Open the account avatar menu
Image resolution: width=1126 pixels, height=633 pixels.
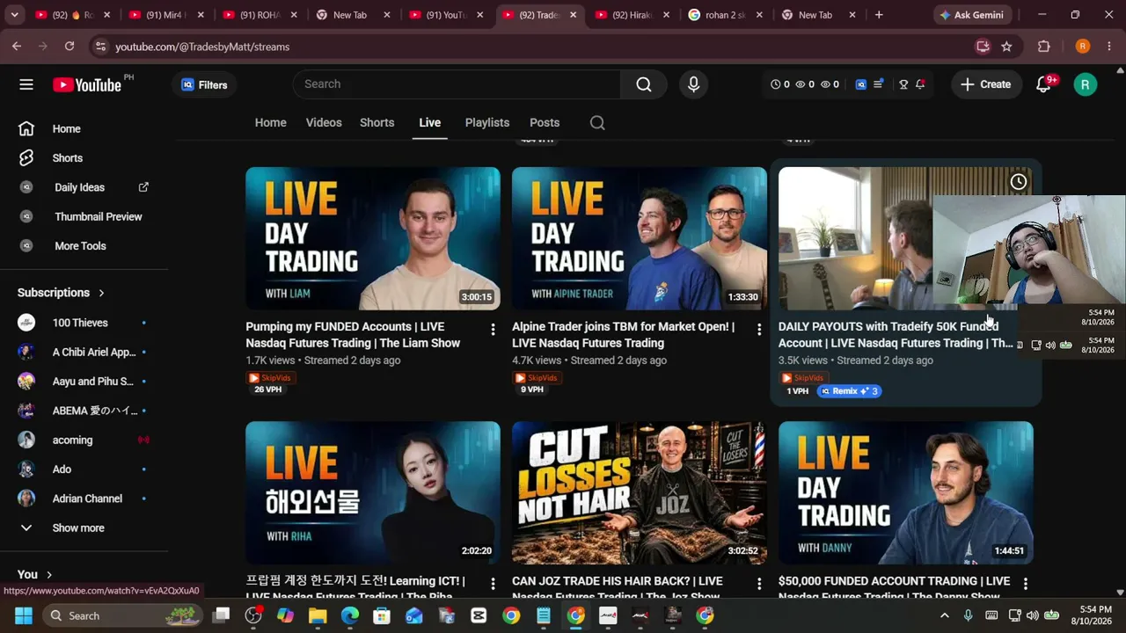[1086, 84]
